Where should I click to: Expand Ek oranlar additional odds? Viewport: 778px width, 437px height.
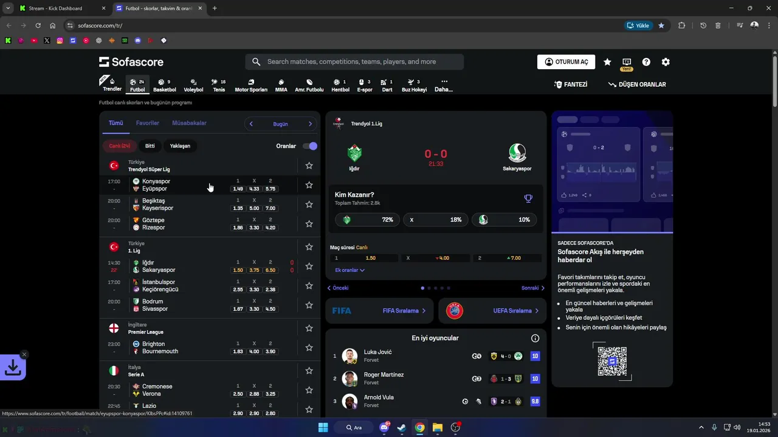tap(349, 270)
